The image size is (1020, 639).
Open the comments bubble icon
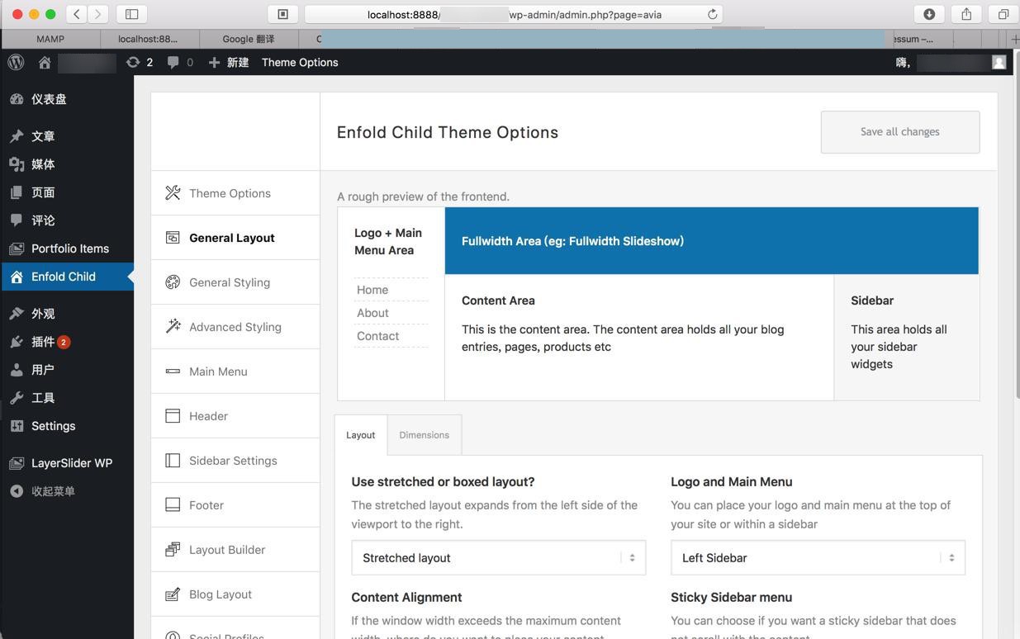[173, 62]
